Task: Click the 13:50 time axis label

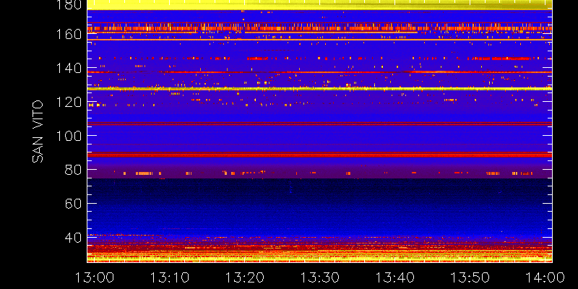Action: pos(470,277)
